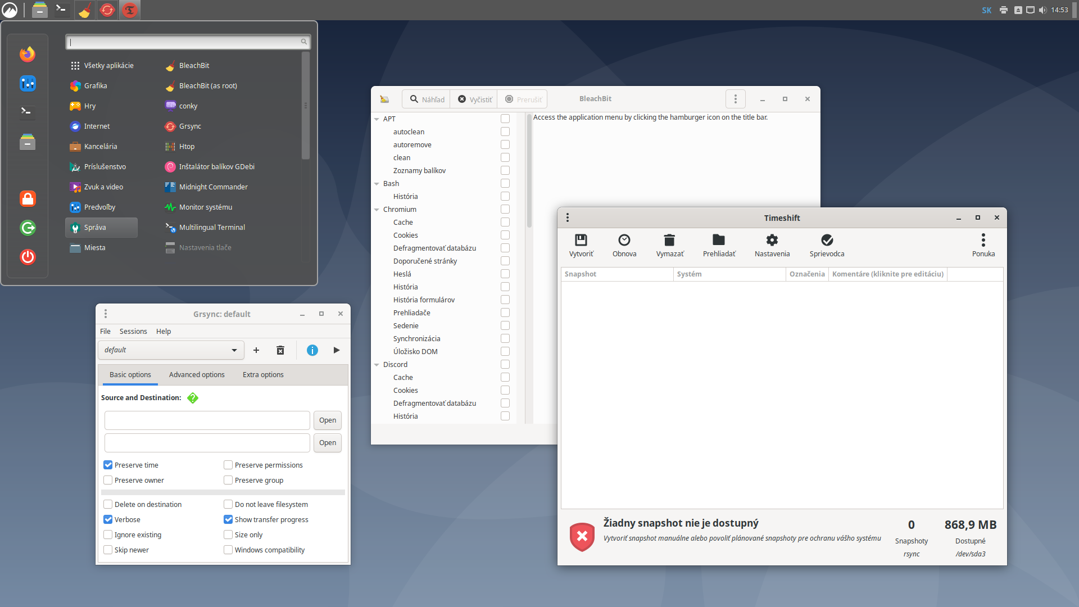Launch Timeshift Sprievodca wizard icon
The image size is (1079, 607).
pyautogui.click(x=827, y=240)
